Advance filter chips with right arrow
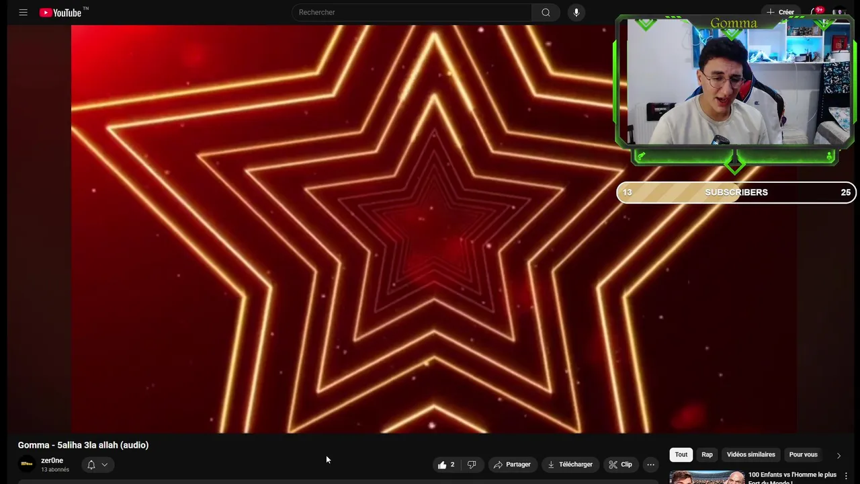This screenshot has height=484, width=860. (x=838, y=455)
